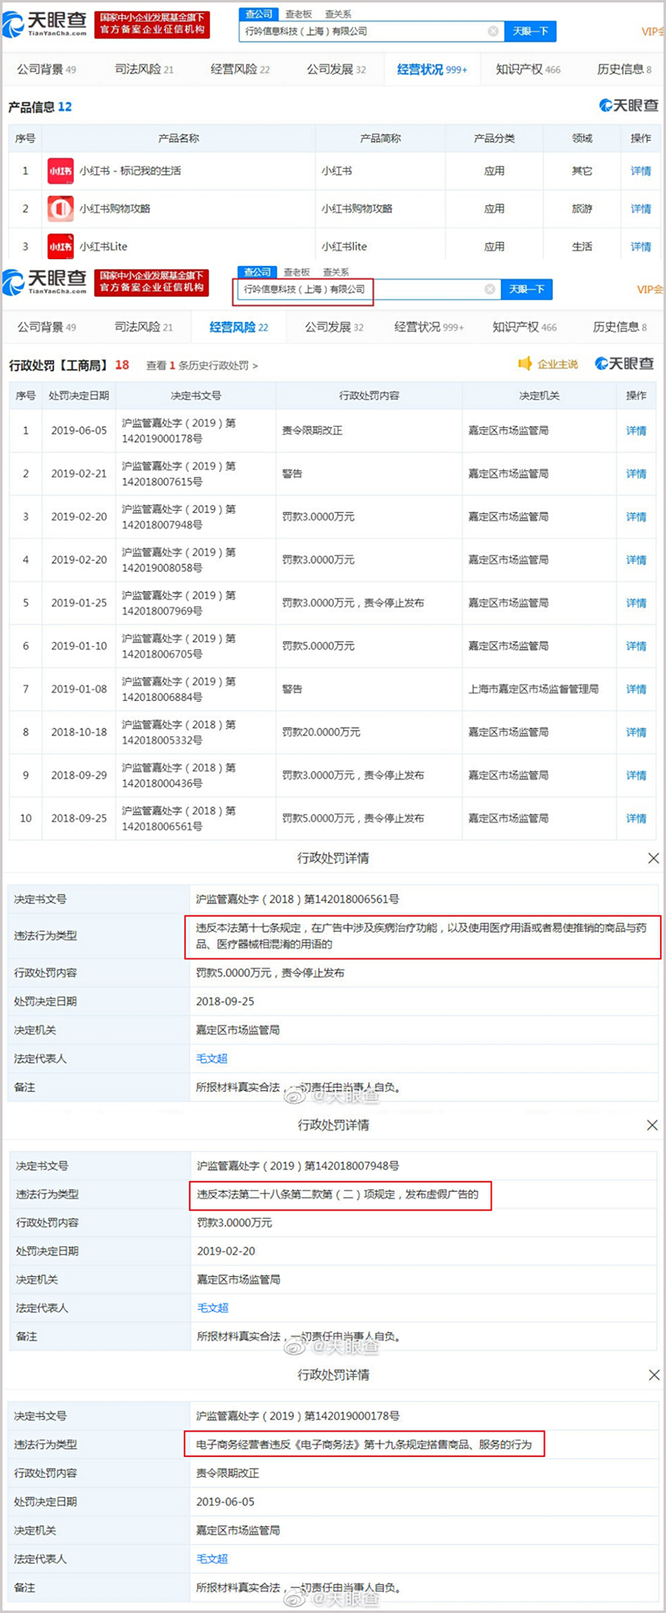Clear the search box on the 行政处罚 page

tap(490, 289)
